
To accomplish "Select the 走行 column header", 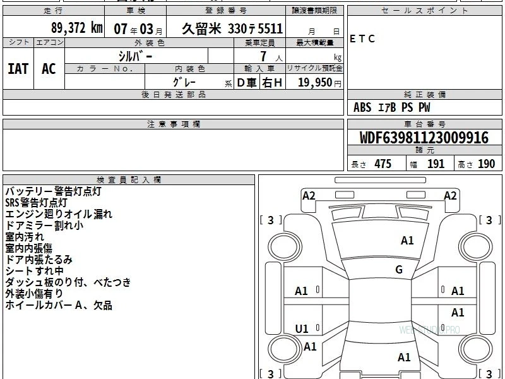I will coord(54,11).
